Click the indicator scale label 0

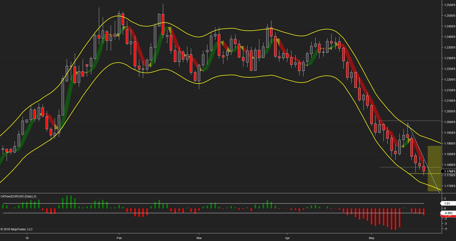click(x=445, y=208)
